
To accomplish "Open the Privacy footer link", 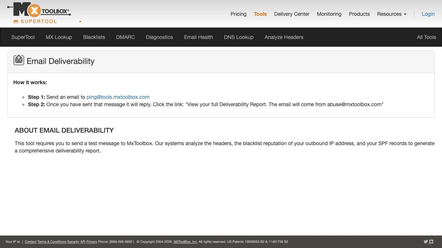I will 92,242.
